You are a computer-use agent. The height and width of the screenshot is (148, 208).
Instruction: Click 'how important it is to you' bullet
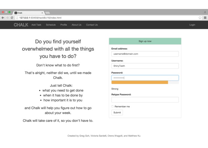tap(63, 100)
